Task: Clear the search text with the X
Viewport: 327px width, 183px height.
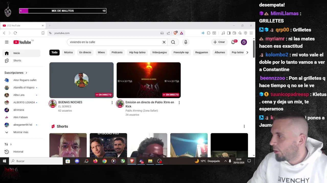Action: (164, 42)
